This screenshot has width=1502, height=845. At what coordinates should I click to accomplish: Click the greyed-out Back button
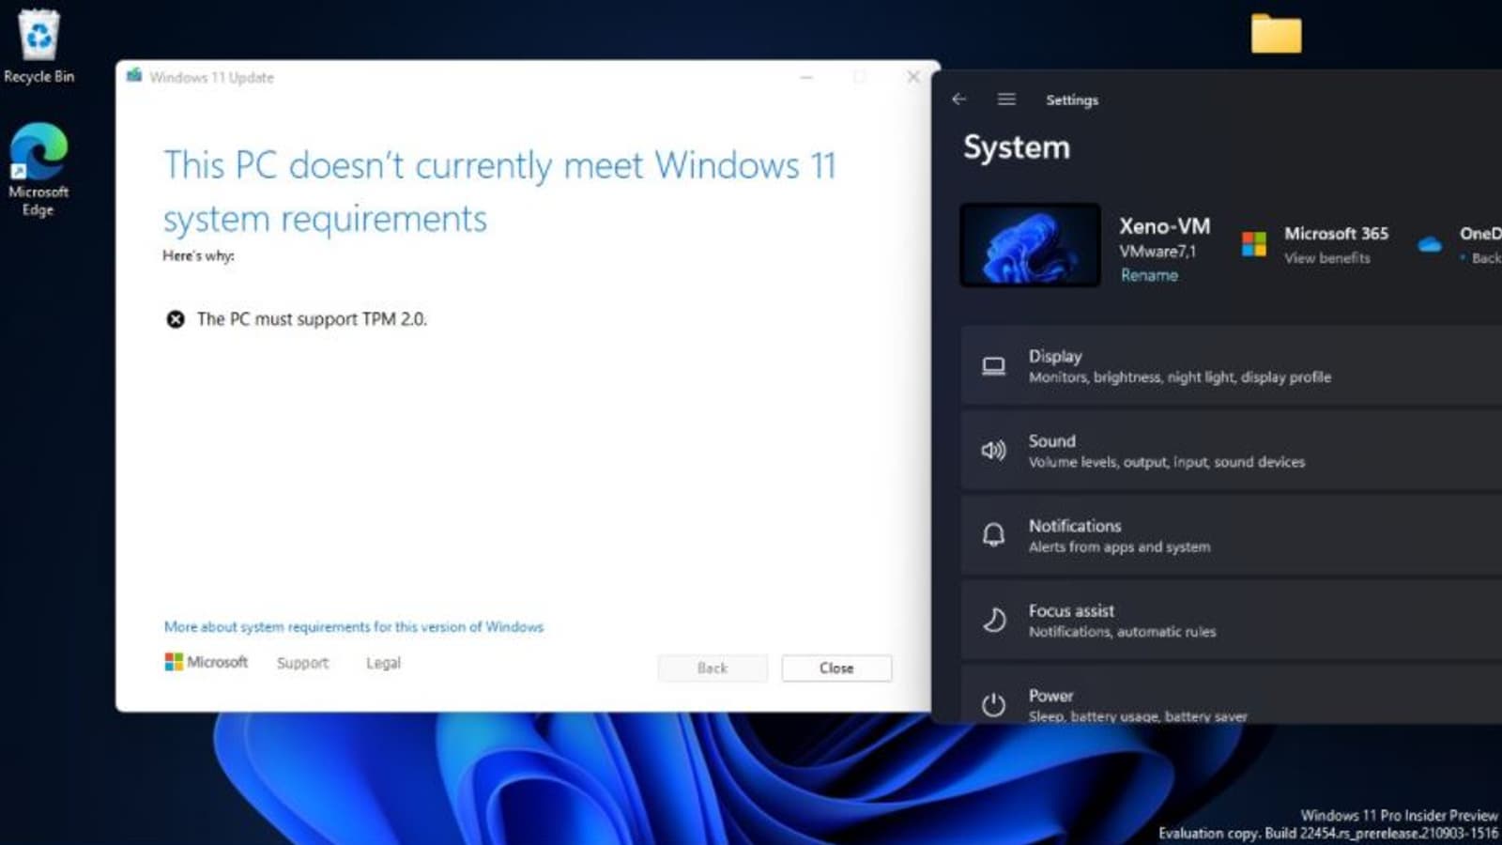(x=713, y=668)
